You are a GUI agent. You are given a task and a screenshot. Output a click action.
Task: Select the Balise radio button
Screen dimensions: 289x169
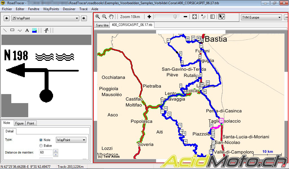[41, 146]
